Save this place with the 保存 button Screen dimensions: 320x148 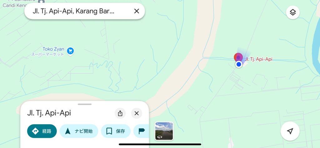coord(115,131)
